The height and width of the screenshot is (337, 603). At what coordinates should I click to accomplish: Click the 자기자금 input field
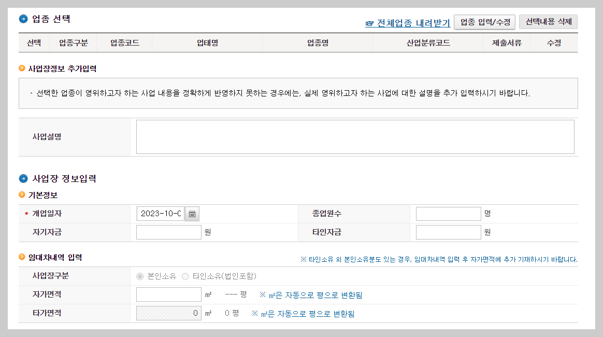pyautogui.click(x=168, y=232)
